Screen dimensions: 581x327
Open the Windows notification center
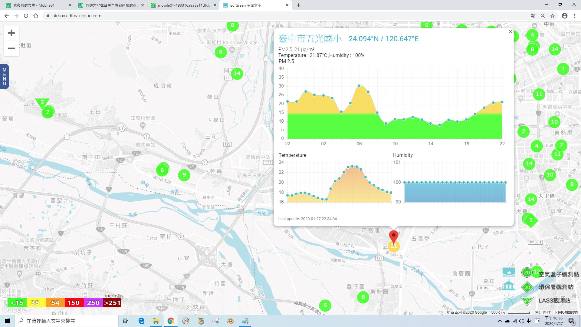click(x=571, y=321)
